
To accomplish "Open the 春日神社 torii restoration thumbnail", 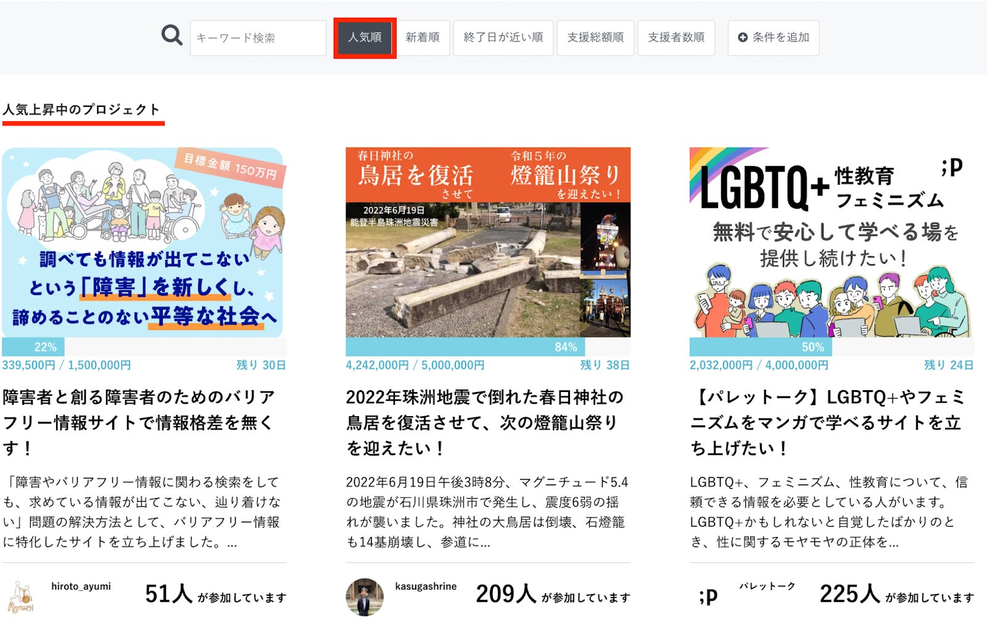I will (488, 242).
